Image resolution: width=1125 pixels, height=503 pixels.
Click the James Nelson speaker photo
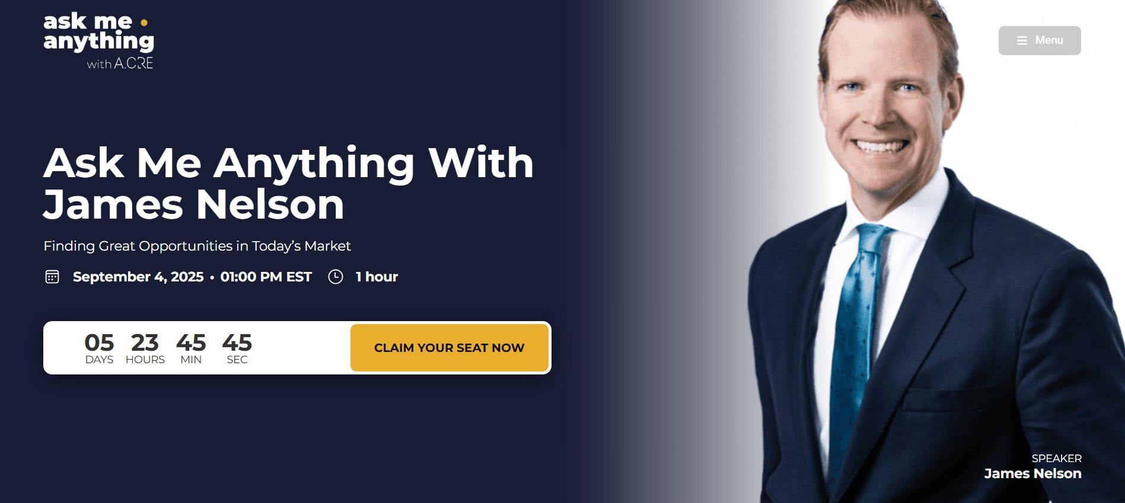(931, 251)
